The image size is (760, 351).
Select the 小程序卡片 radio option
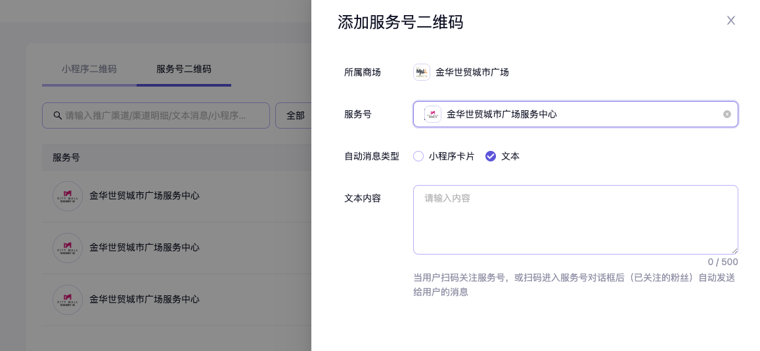(418, 156)
